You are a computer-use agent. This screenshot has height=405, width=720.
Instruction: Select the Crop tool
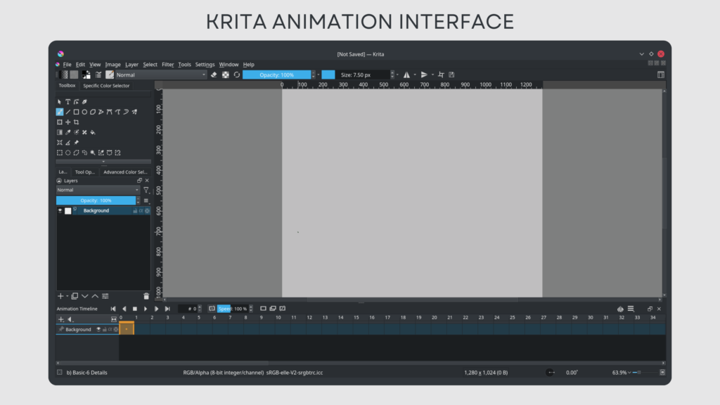[76, 122]
